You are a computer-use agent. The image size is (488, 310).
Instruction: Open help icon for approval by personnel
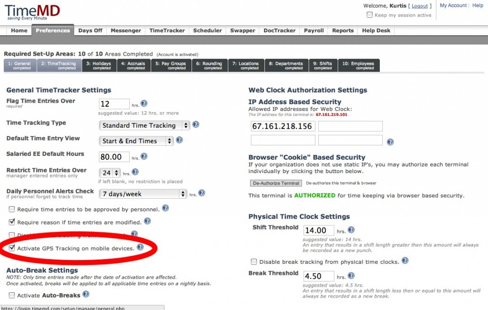165,208
